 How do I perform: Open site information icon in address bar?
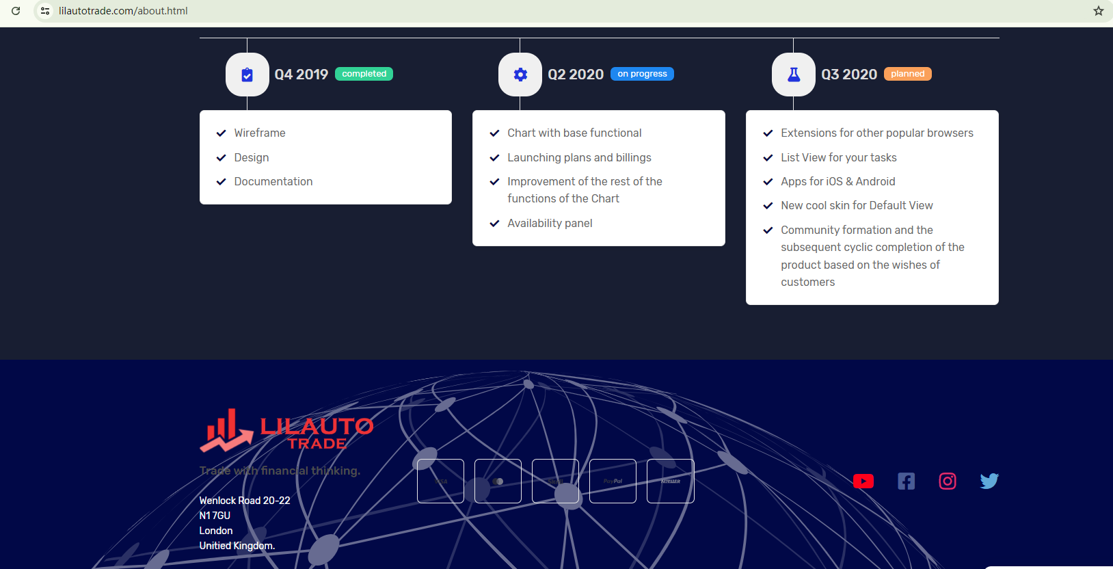[x=45, y=11]
